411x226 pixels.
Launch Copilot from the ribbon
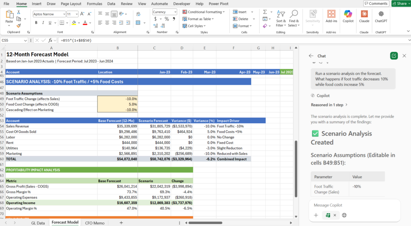click(348, 16)
